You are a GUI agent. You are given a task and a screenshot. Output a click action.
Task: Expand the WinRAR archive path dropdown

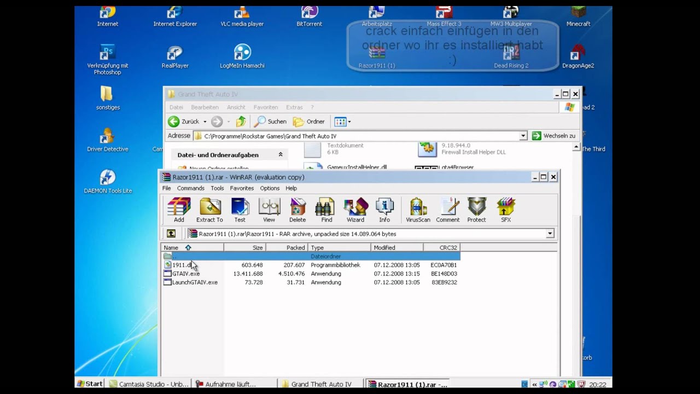pos(550,234)
